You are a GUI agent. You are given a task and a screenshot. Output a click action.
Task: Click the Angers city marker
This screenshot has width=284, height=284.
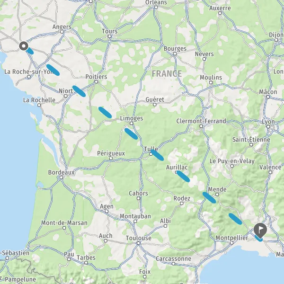tap(62, 32)
